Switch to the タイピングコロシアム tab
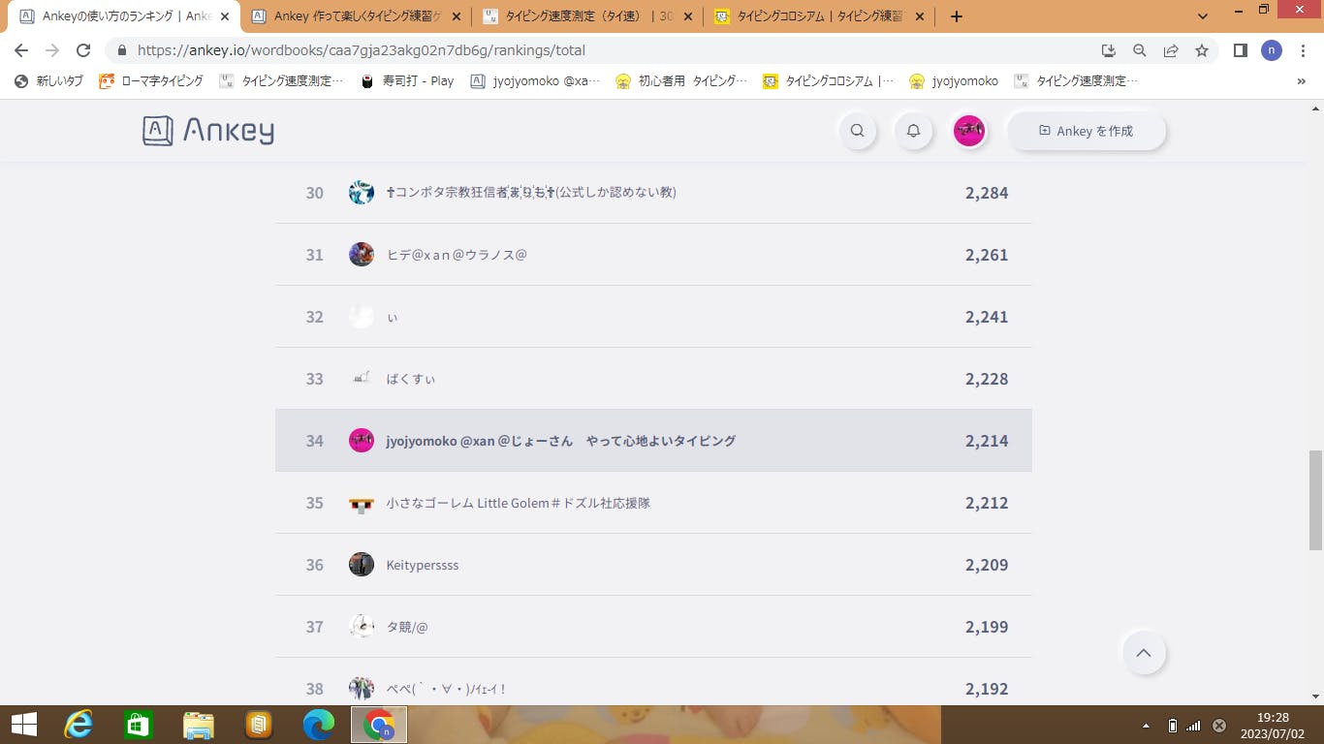 816,16
